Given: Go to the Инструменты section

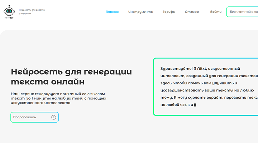Looking at the screenshot, I should pos(140,12).
